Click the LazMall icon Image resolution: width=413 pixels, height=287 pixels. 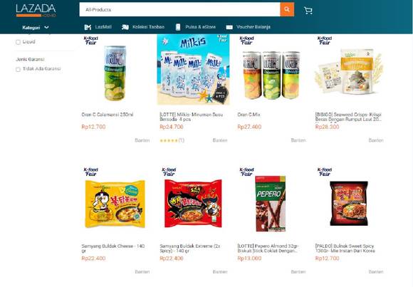coord(88,27)
